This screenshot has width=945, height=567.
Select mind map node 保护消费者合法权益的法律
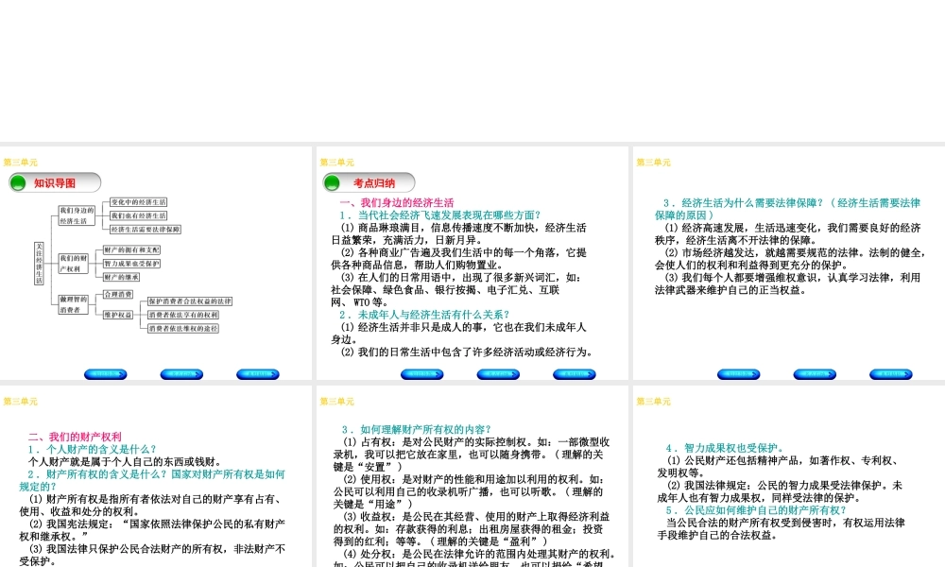point(190,301)
